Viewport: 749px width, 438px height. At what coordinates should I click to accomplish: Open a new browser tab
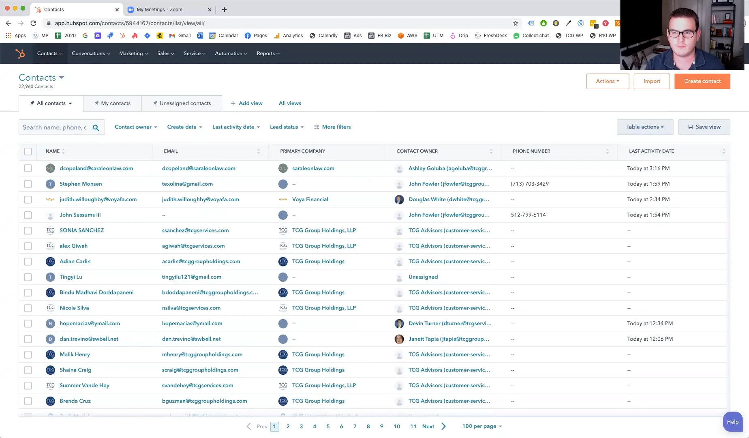[x=224, y=10]
